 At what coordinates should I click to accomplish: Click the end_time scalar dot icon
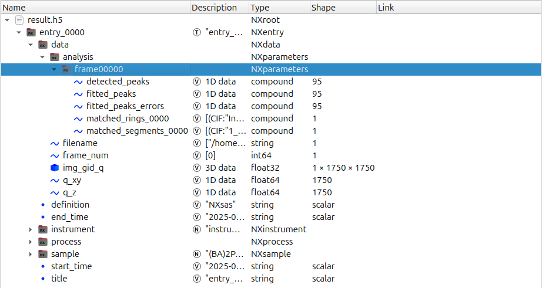(x=43, y=217)
